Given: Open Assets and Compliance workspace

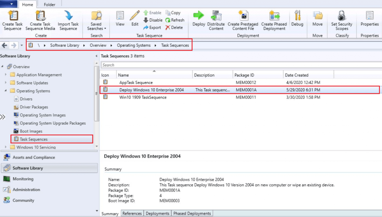Looking at the screenshot, I should click(x=50, y=157).
